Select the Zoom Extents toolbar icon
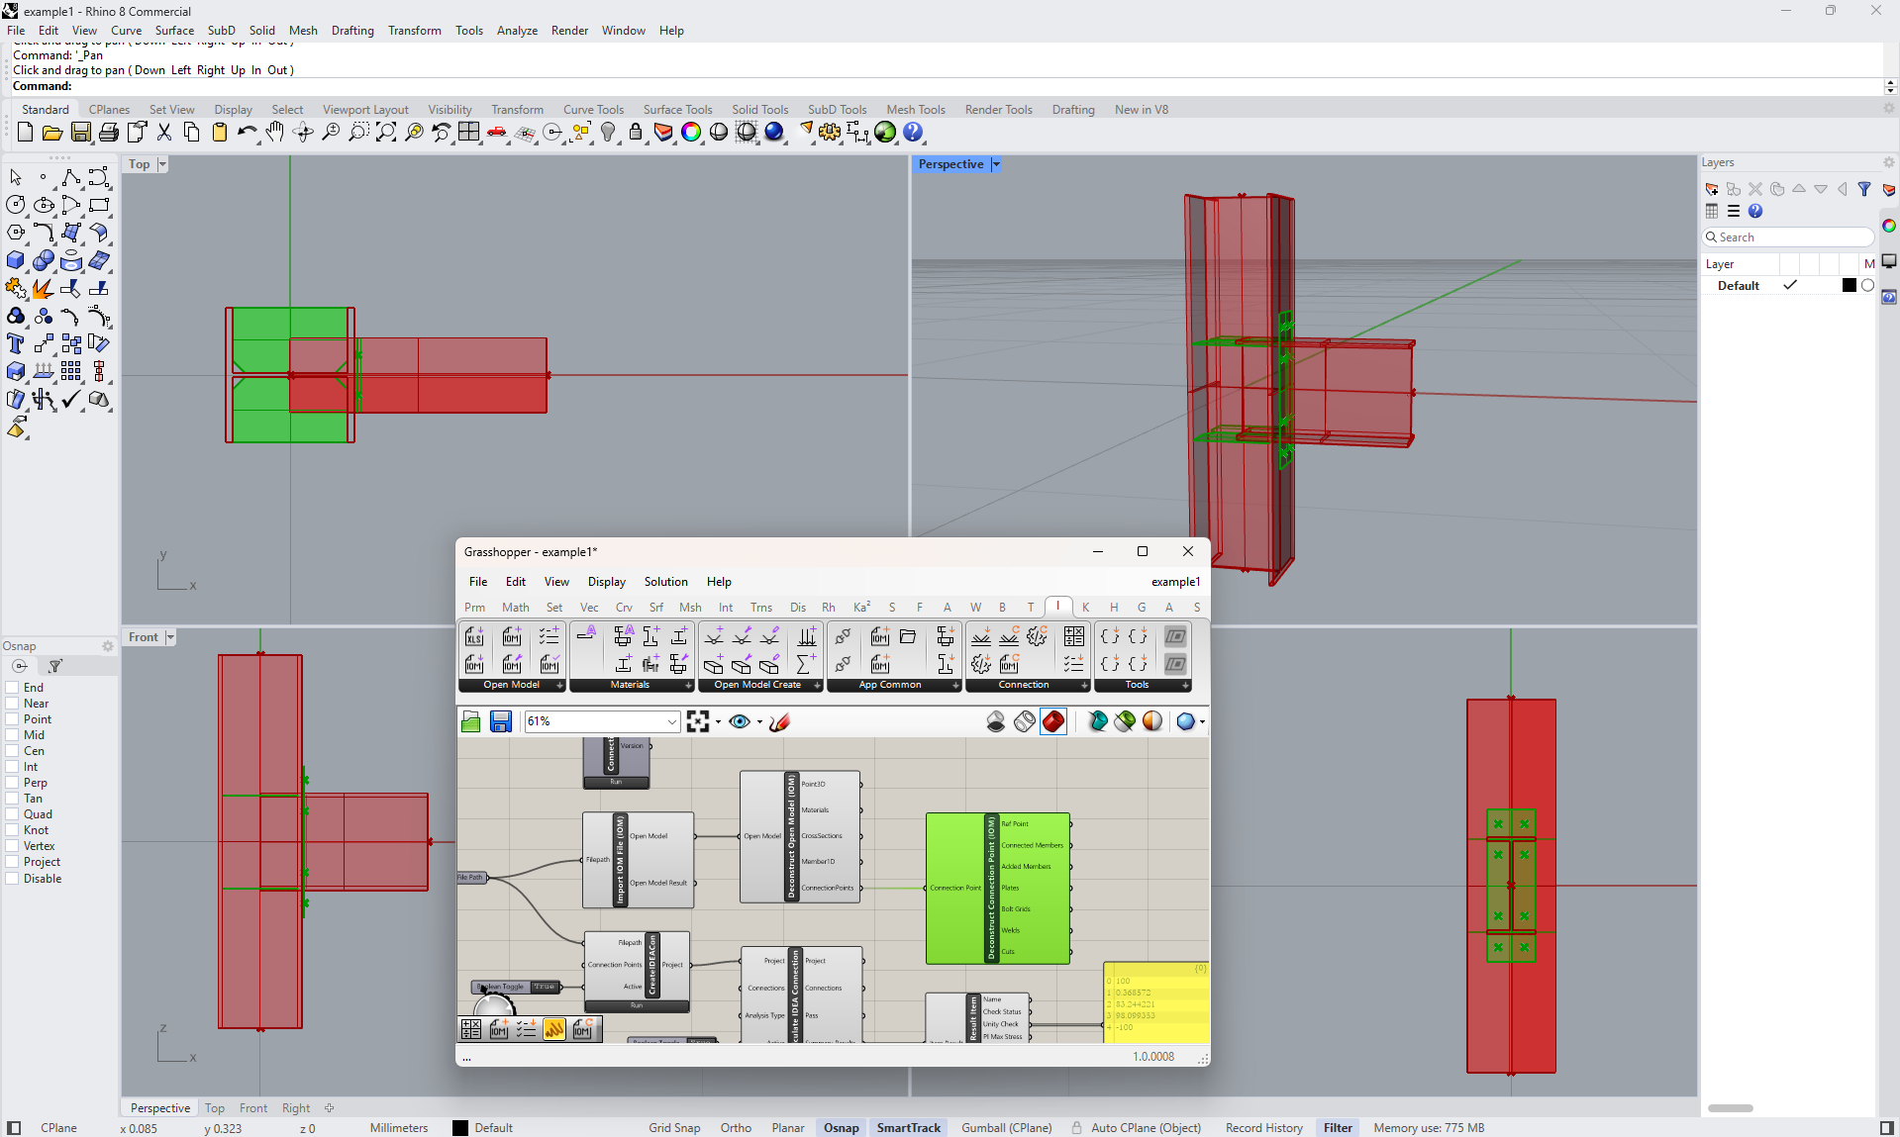This screenshot has width=1900, height=1137. click(386, 133)
